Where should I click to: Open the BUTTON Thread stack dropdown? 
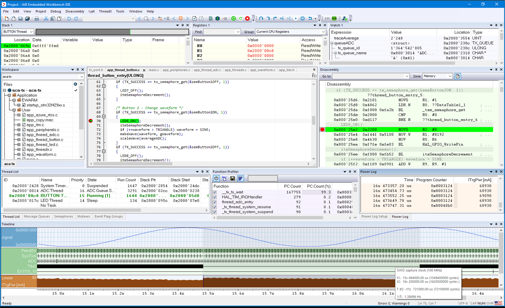[x=18, y=32]
